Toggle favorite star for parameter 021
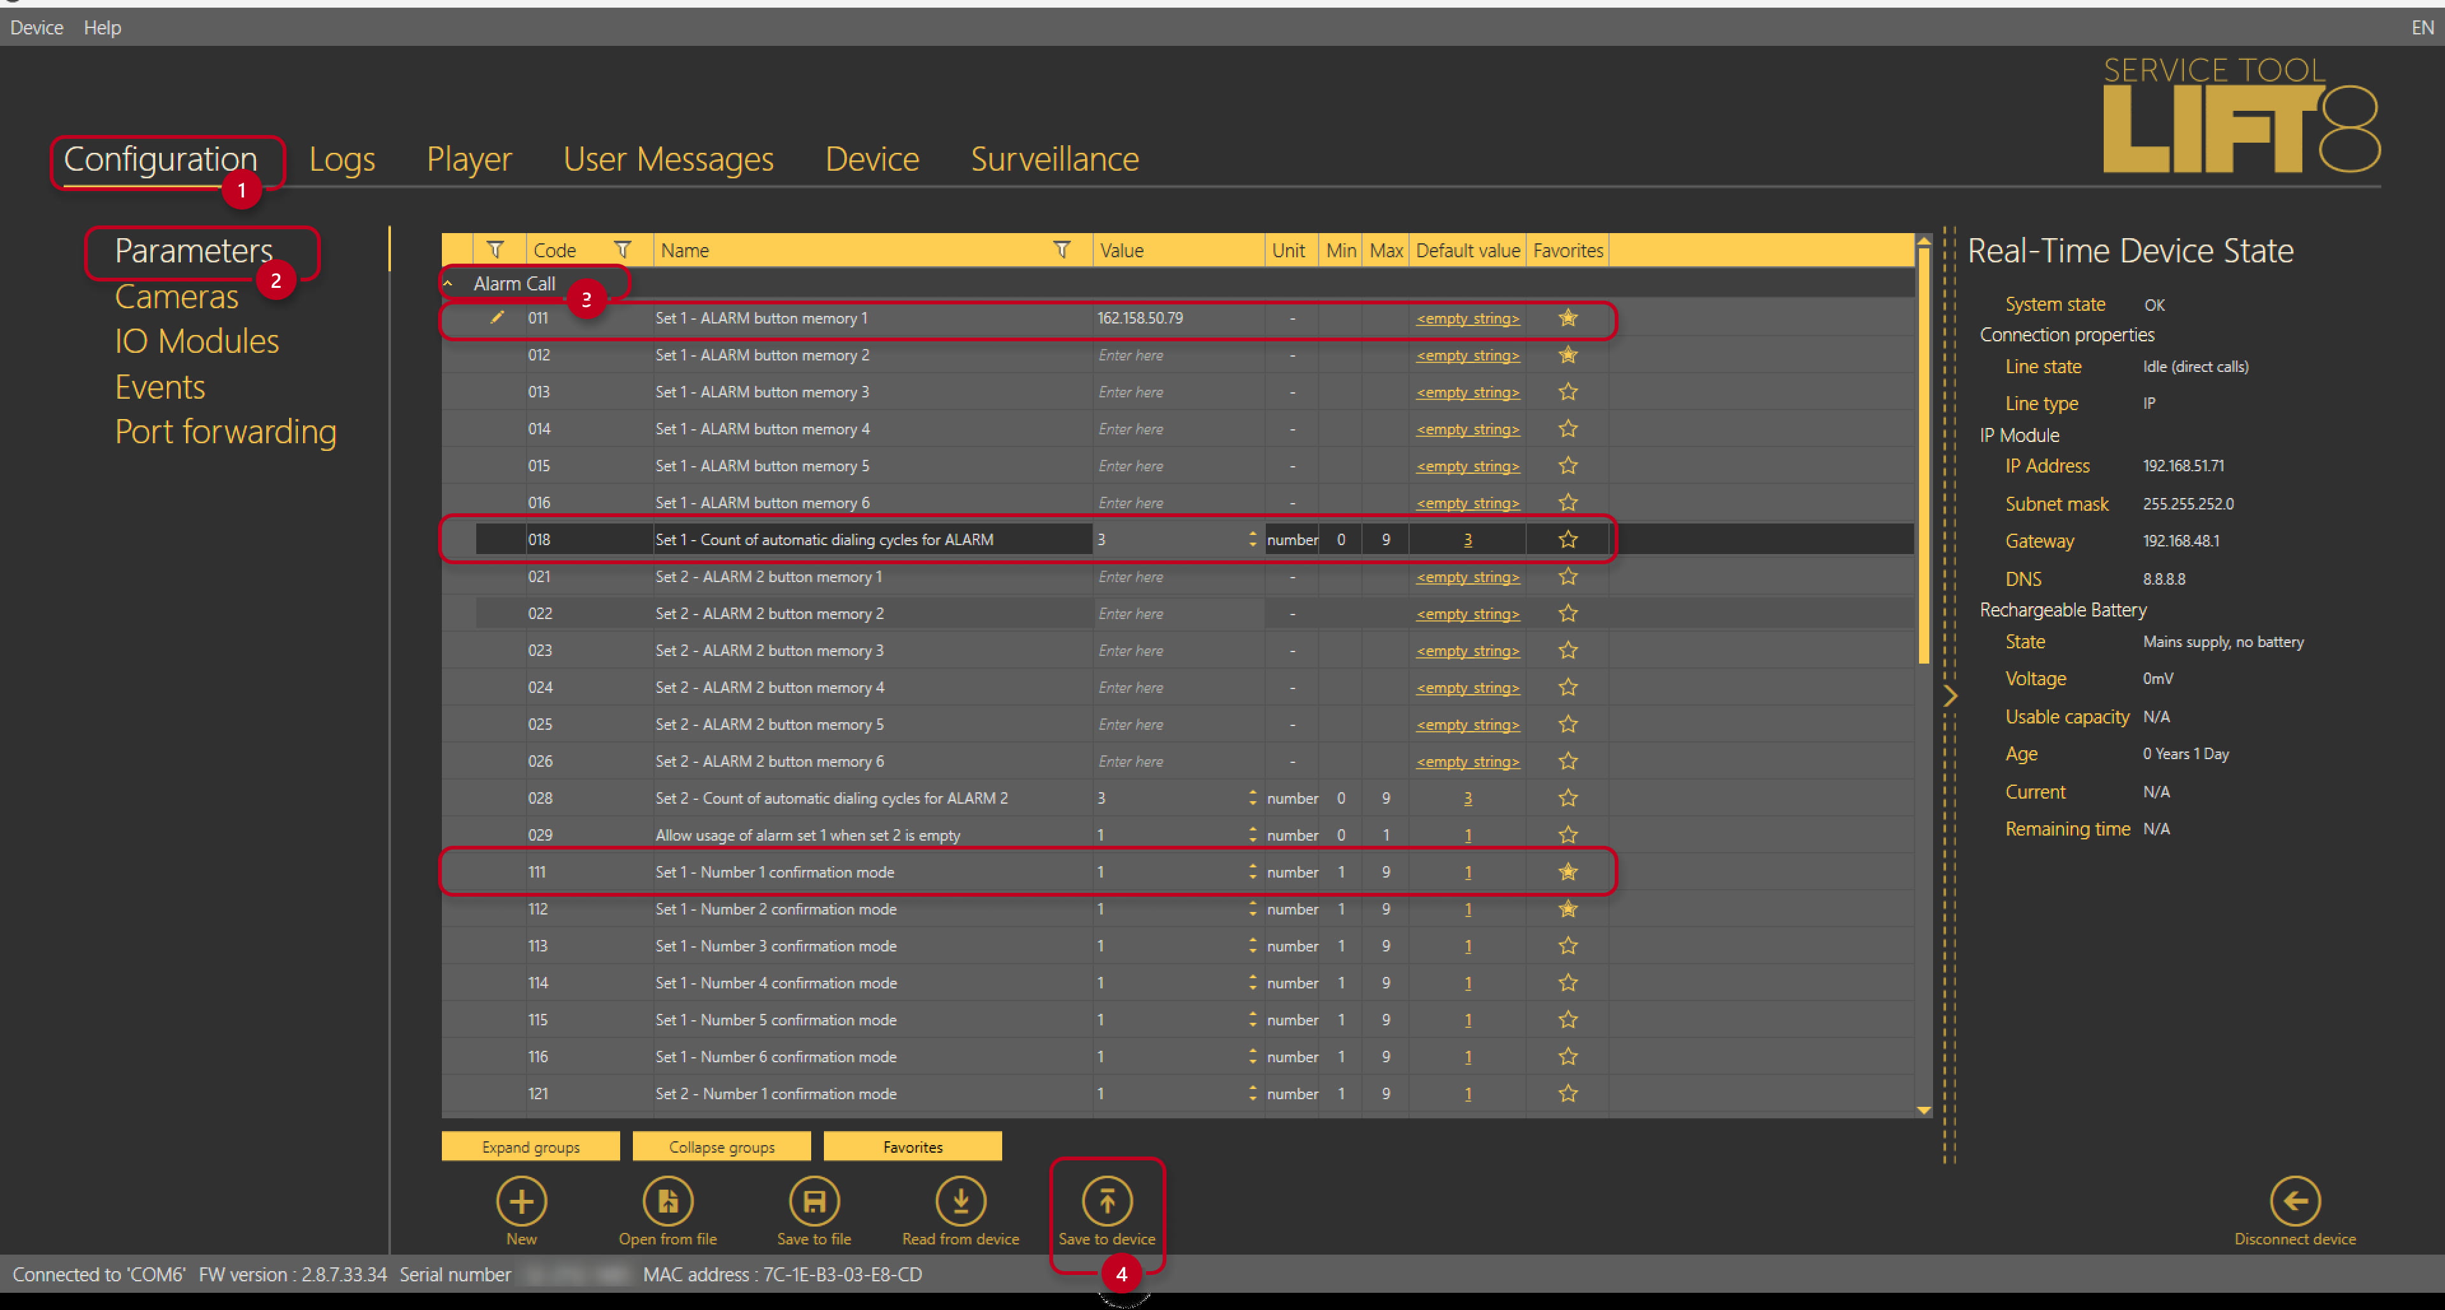 1568,576
